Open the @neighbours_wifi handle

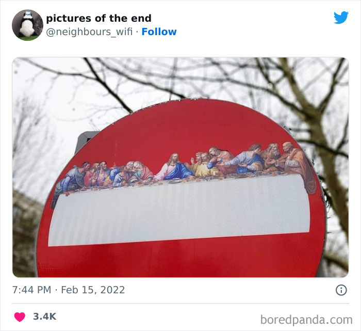(x=89, y=32)
